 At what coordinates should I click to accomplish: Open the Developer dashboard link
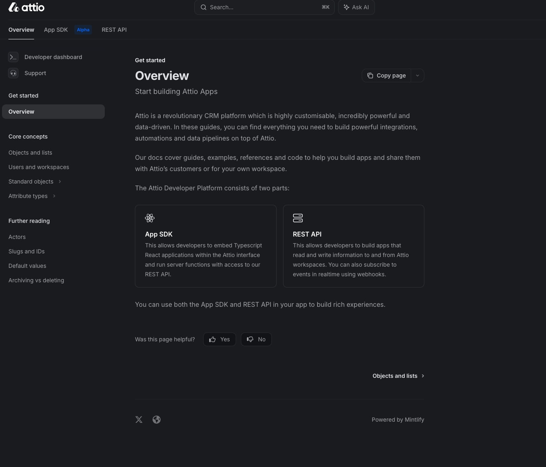[53, 57]
